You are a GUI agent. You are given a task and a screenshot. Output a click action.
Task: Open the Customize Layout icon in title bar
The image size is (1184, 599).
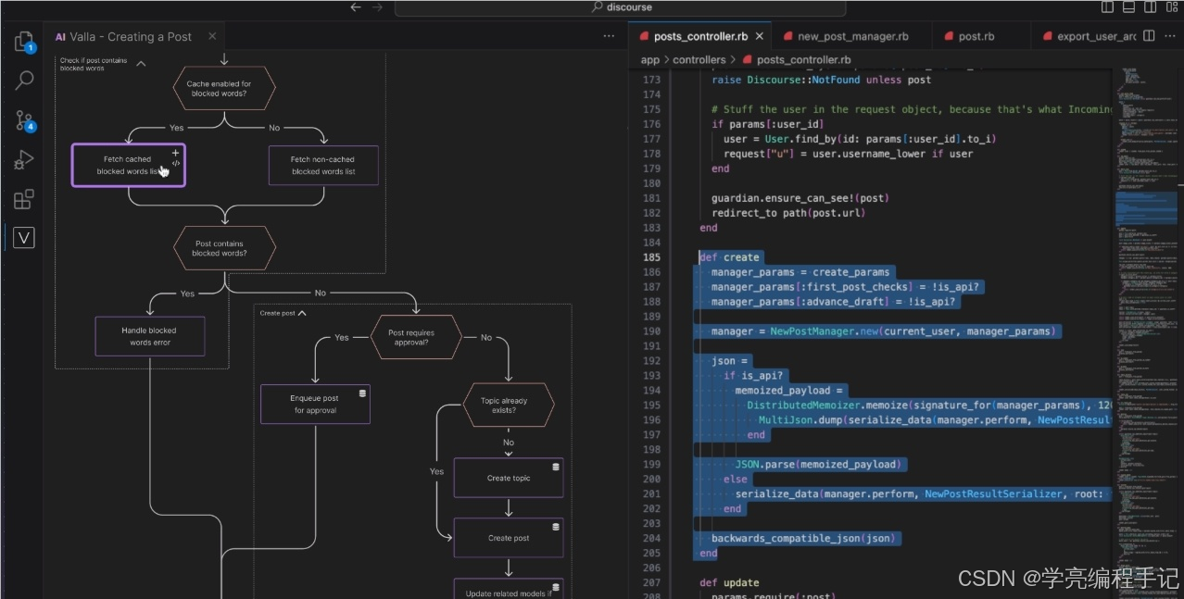[1170, 7]
